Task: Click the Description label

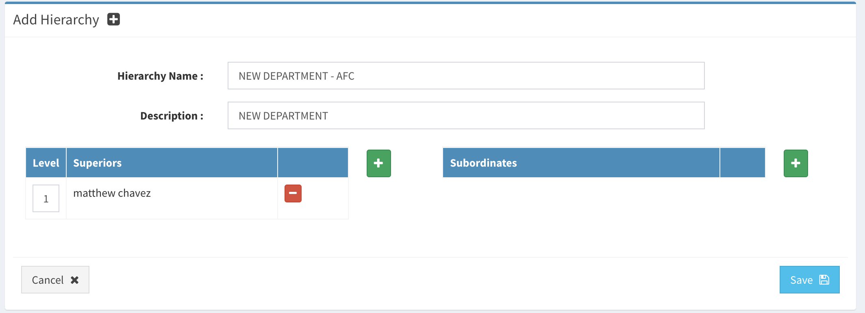Action: coord(172,116)
